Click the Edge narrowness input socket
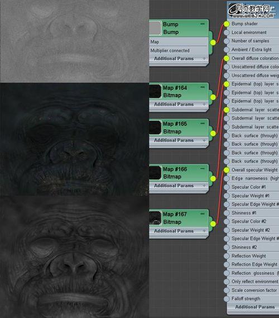279x318 pixels. point(227,178)
